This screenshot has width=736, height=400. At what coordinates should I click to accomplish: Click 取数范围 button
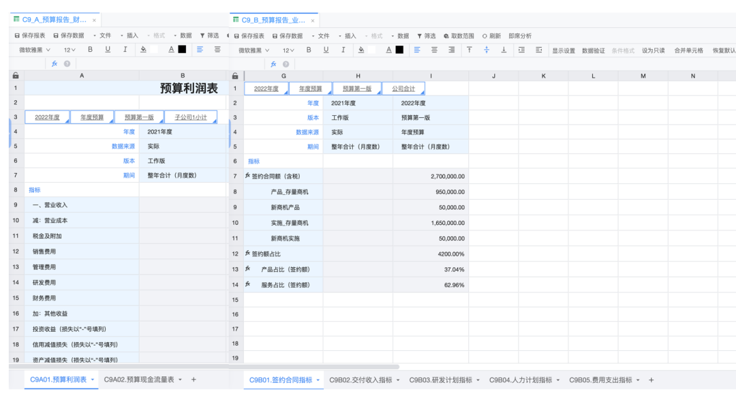tap(459, 36)
